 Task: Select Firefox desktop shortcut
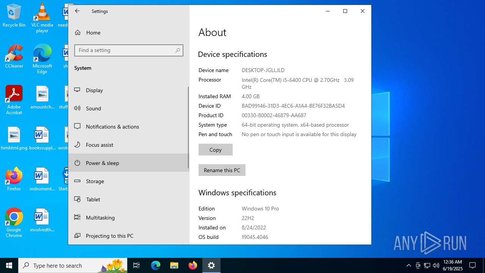[14, 179]
